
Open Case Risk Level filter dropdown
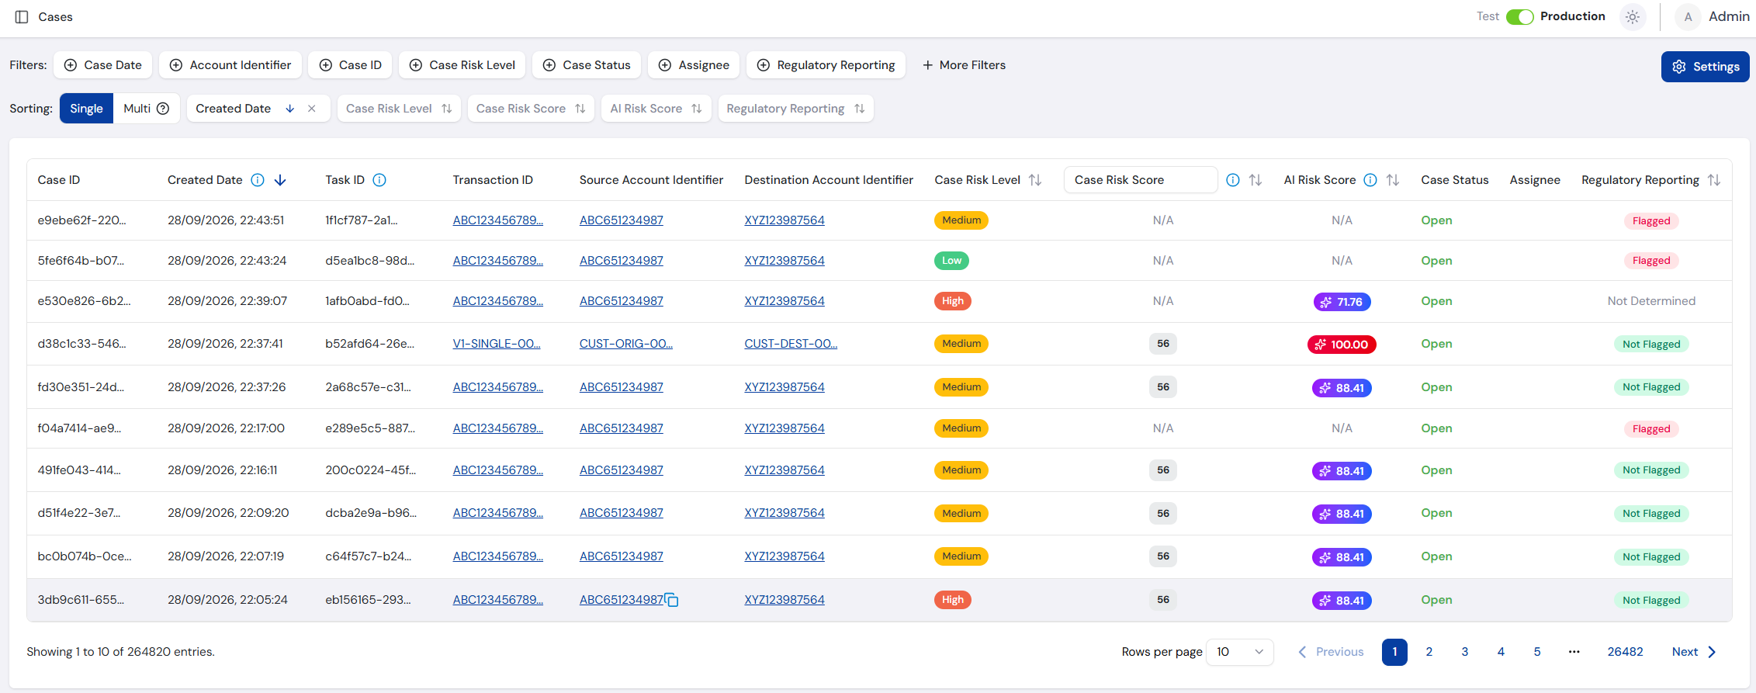click(462, 65)
